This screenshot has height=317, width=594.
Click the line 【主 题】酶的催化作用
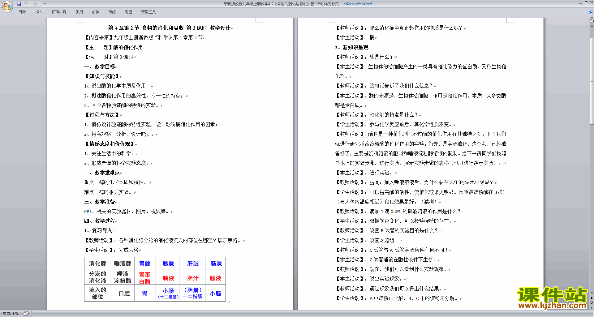pos(113,47)
